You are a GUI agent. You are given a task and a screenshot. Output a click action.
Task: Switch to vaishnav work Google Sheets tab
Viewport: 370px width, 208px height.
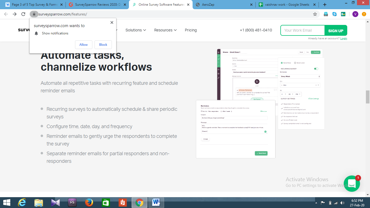(x=287, y=5)
